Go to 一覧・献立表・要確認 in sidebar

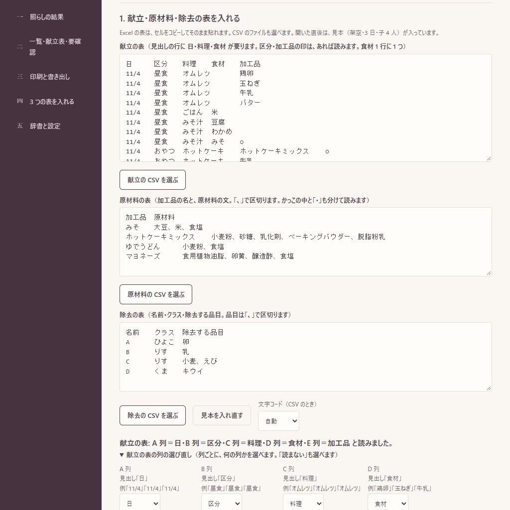(55, 47)
